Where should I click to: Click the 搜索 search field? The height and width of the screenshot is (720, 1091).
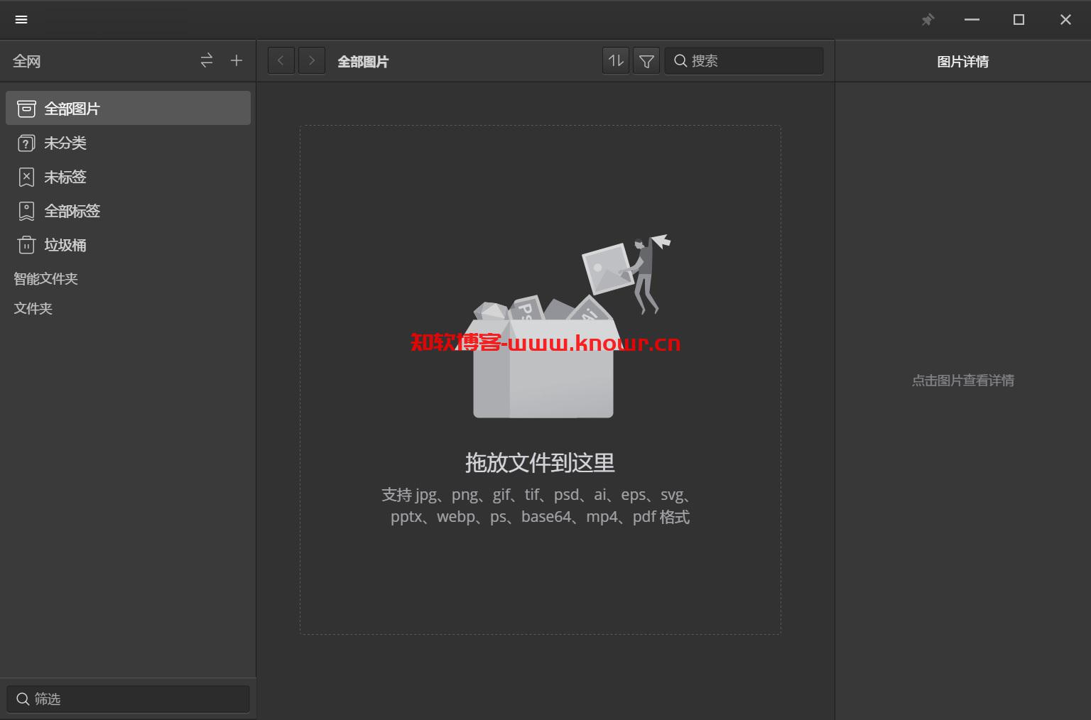(x=744, y=61)
